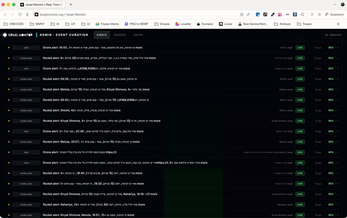The width and height of the screenshot is (347, 218).
Task: Click the SIGN OUT button
Action: [333, 35]
